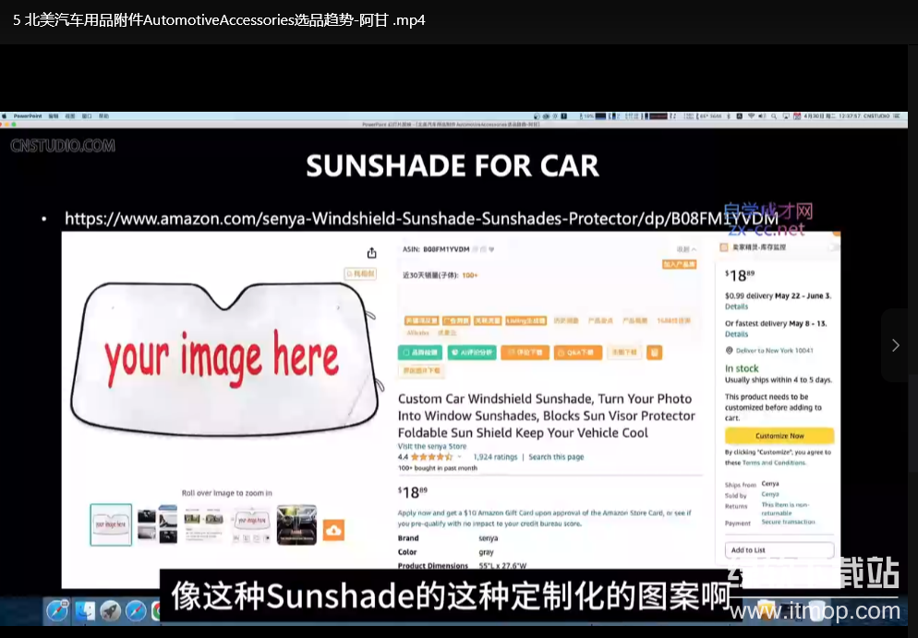Image resolution: width=918 pixels, height=638 pixels.
Task: Click the location pin beside Deliver to New York
Action: point(729,351)
